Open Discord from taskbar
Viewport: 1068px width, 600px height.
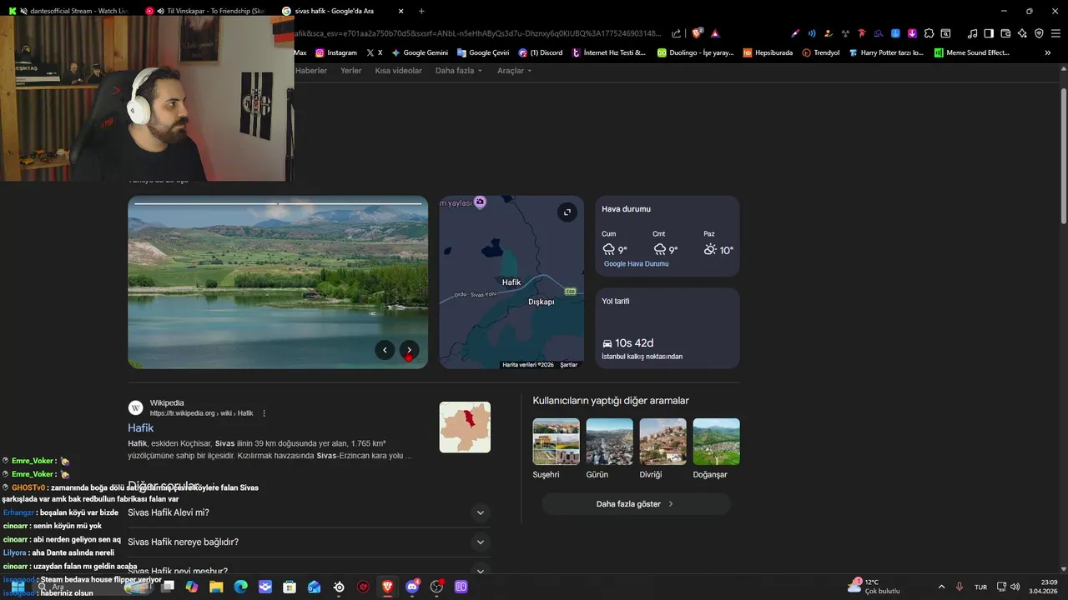412,587
